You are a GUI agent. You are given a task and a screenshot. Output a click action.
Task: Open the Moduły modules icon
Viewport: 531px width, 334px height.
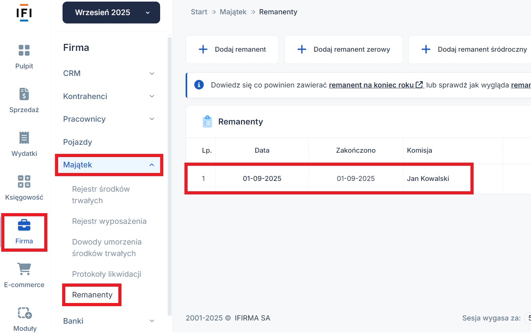point(24,313)
